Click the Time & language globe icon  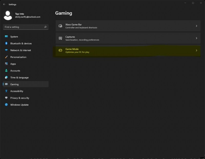click(x=6, y=77)
